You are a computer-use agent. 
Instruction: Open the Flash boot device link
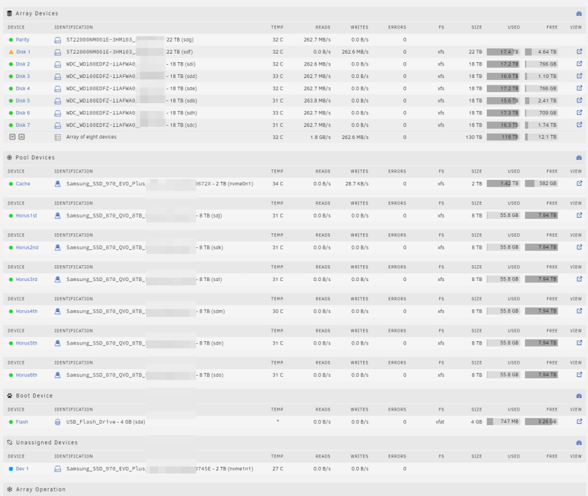click(22, 422)
